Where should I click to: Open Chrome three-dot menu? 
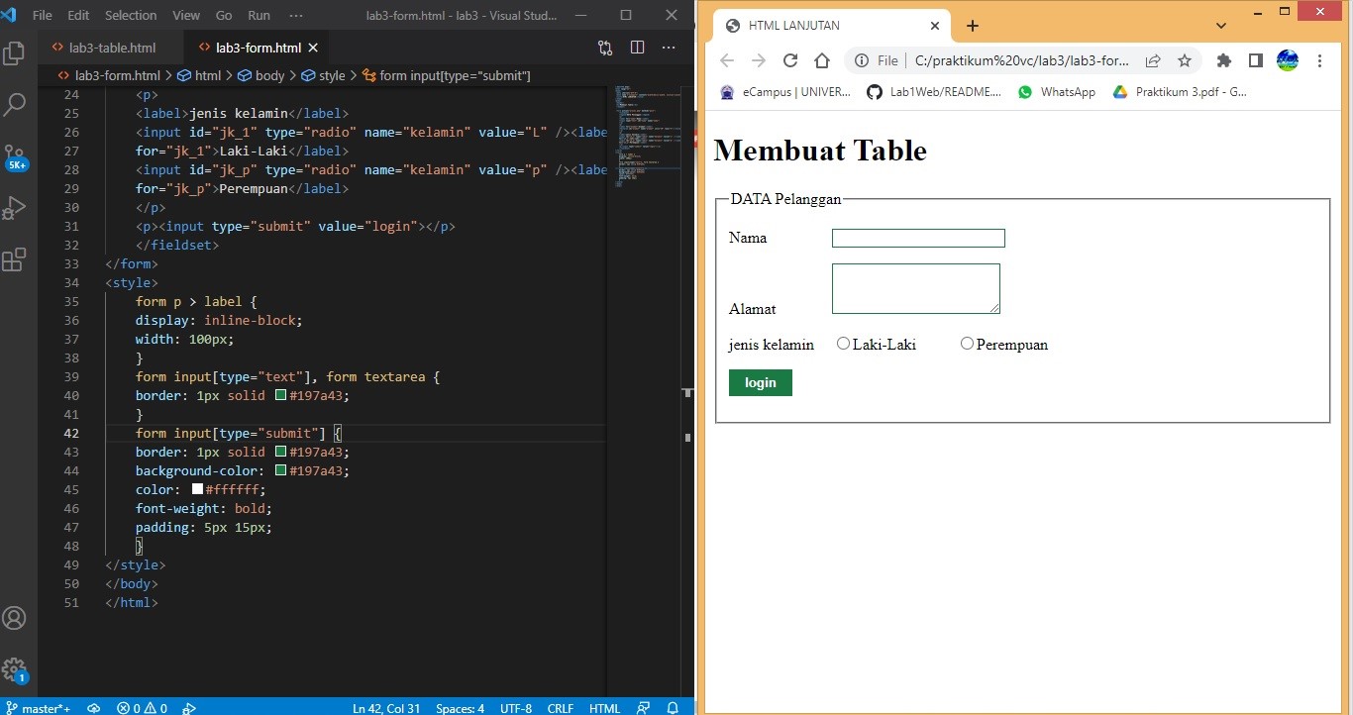point(1319,60)
